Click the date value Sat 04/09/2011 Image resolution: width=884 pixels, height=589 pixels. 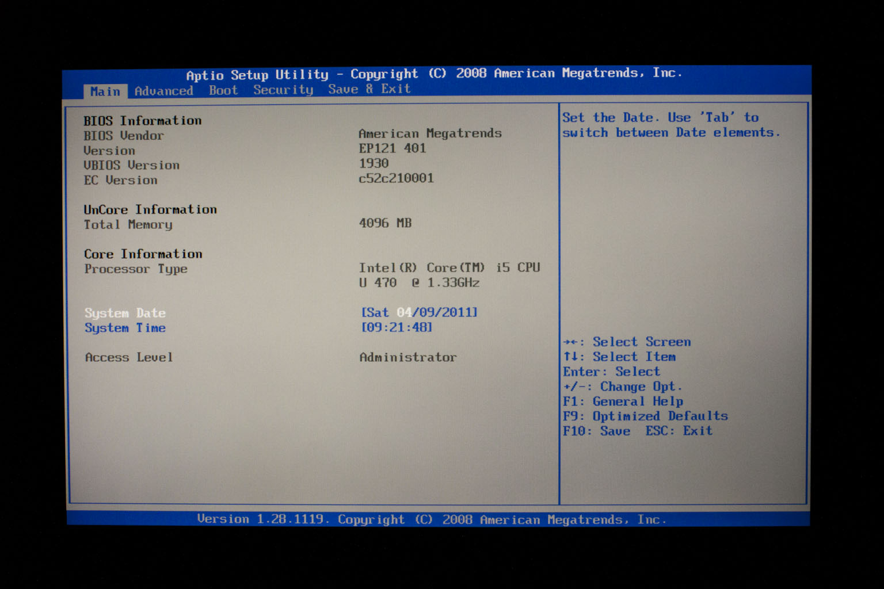(420, 312)
